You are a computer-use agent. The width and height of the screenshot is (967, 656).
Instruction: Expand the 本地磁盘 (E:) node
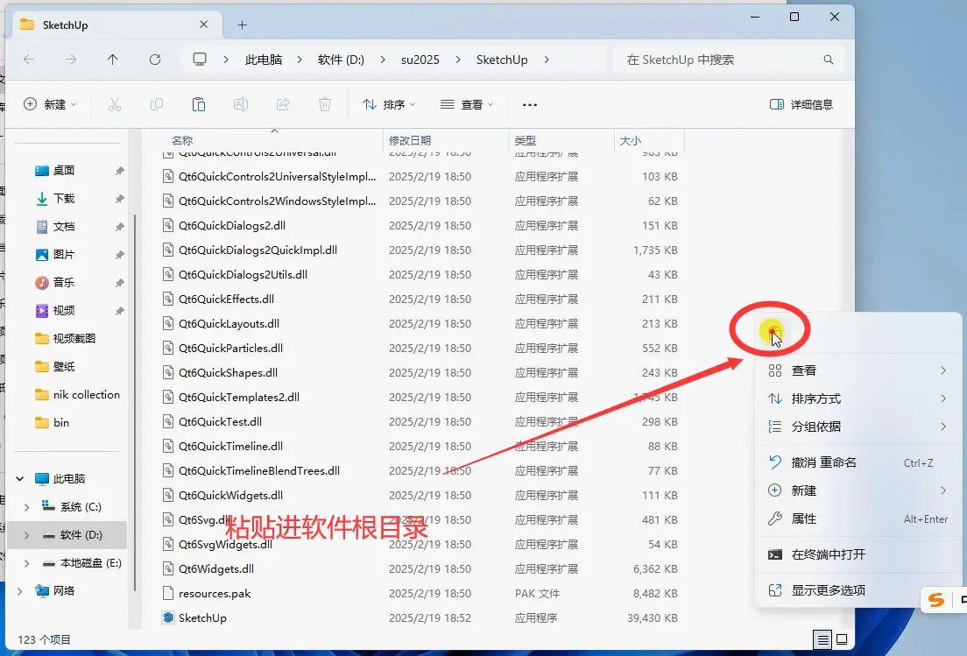26,563
